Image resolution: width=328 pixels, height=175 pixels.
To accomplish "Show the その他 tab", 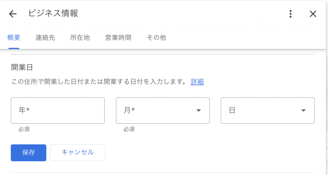I will pos(156,37).
